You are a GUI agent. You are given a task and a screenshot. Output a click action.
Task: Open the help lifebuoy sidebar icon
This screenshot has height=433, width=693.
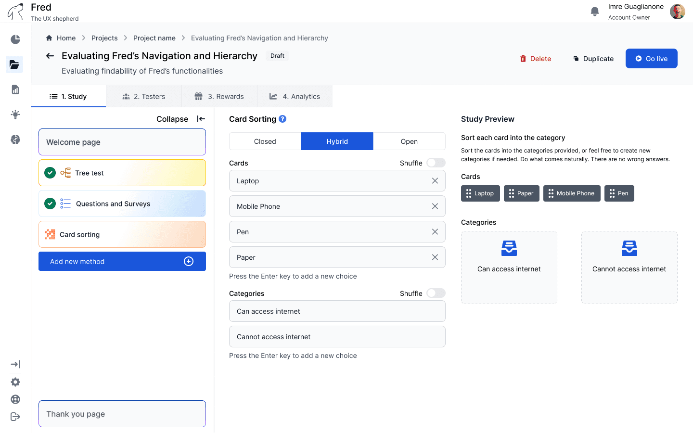[x=15, y=399]
